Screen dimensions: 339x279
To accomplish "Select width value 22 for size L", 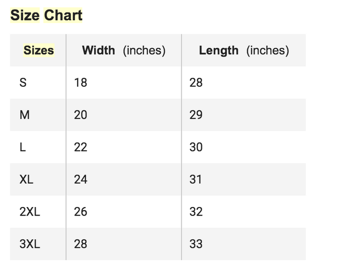I will 81,147.
